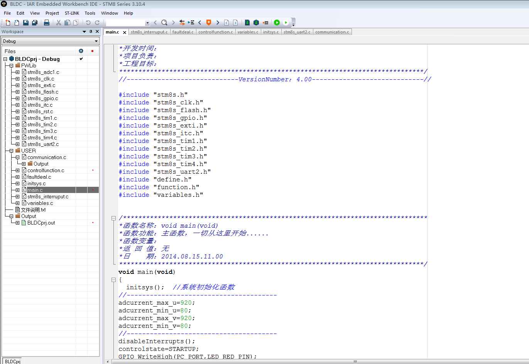The width and height of the screenshot is (529, 364).
Task: Open the File menu
Action: (7, 13)
